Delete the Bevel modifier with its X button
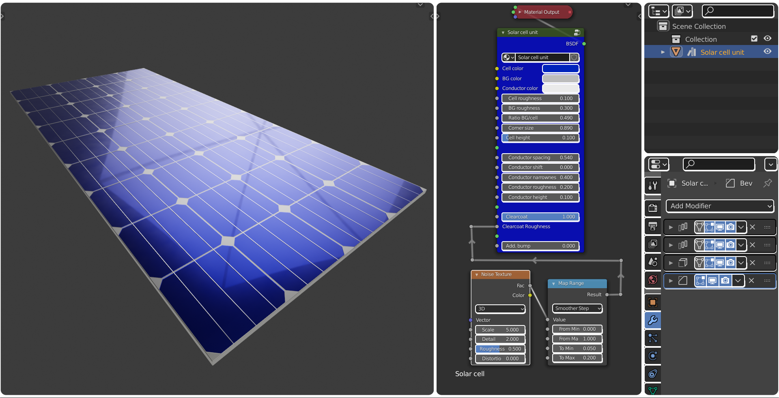This screenshot has width=779, height=398. 751,280
